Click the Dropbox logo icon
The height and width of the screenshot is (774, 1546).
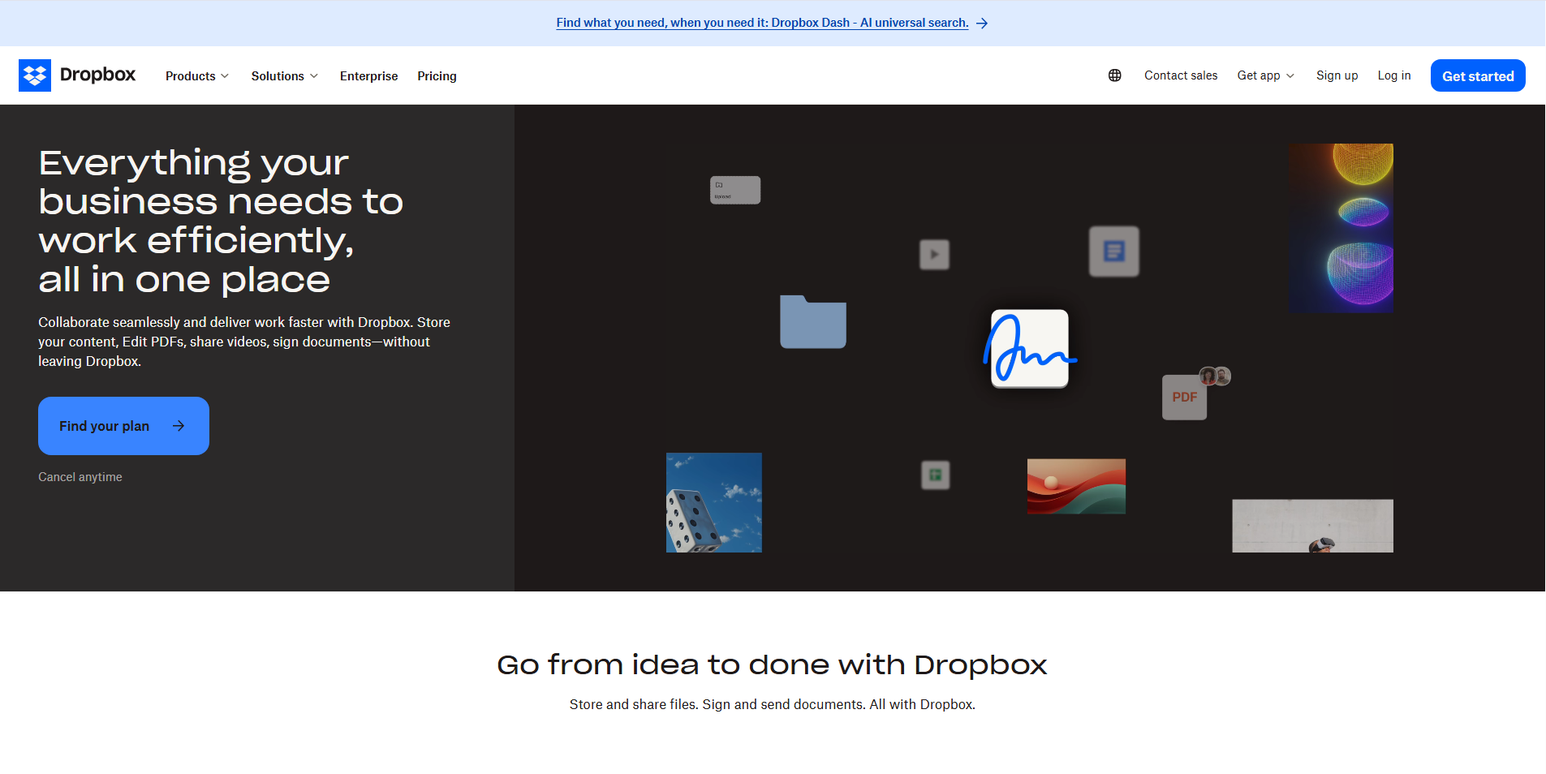(36, 75)
